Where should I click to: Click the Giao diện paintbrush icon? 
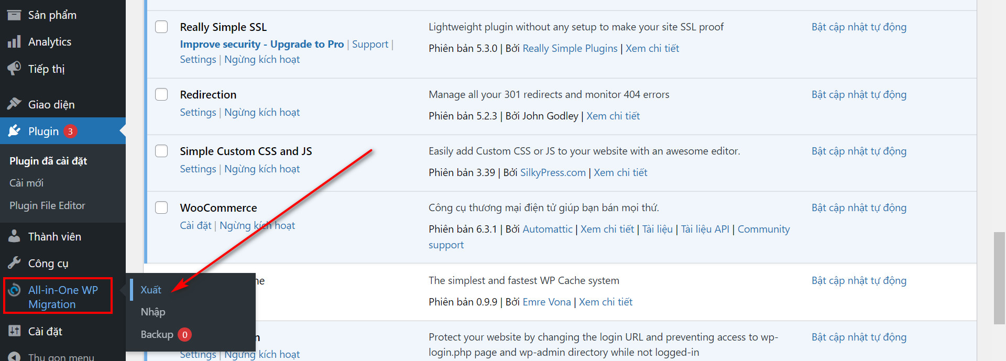14,104
